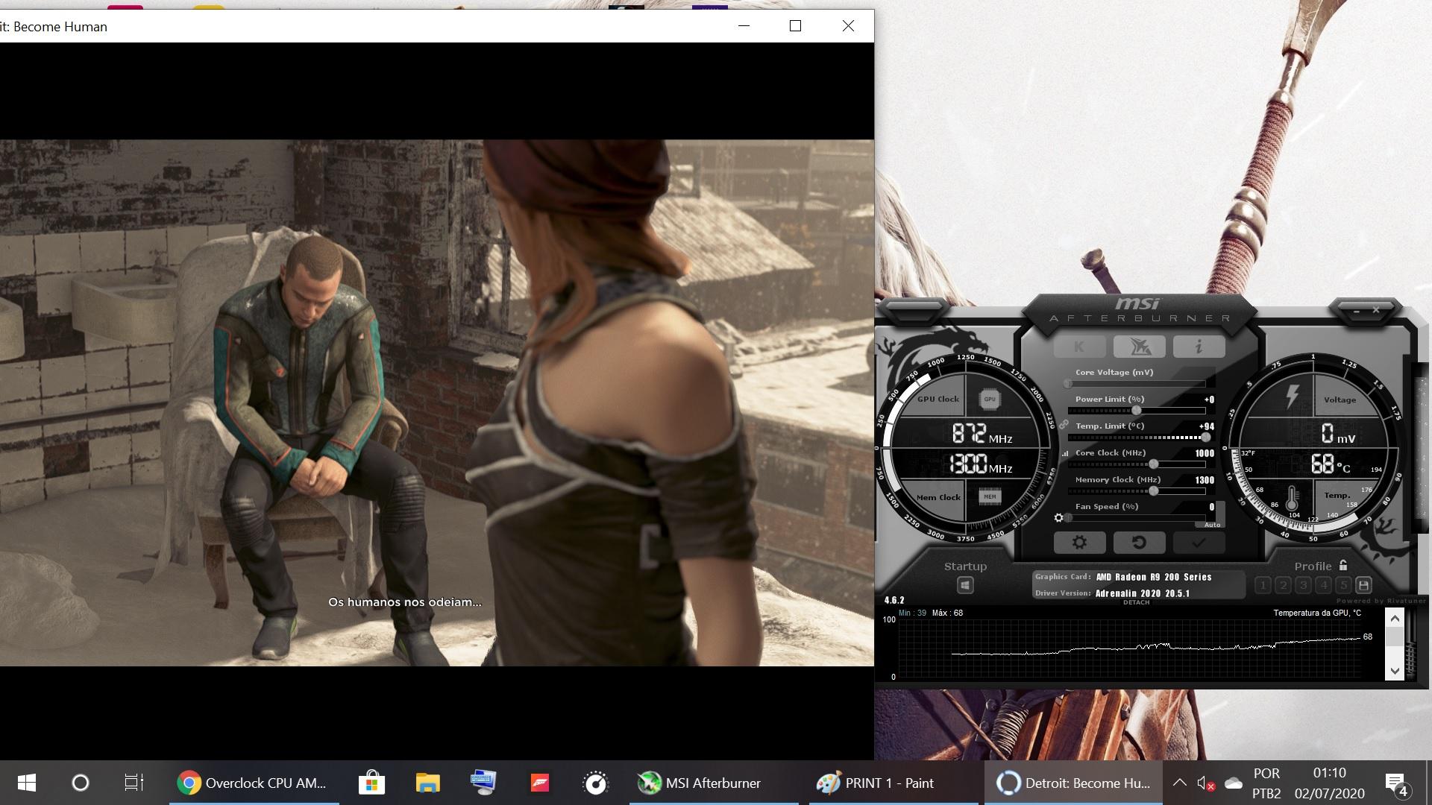Click the MEM chip icon in clock gauge
Image resolution: width=1432 pixels, height=805 pixels.
pos(989,496)
